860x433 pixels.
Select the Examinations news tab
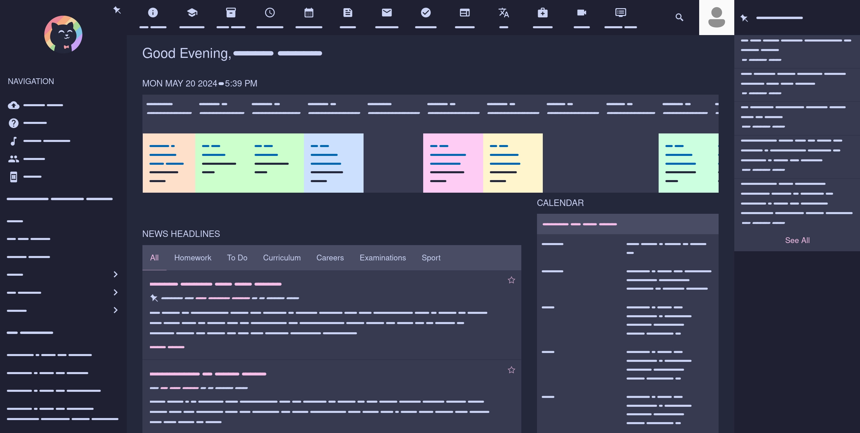coord(382,258)
